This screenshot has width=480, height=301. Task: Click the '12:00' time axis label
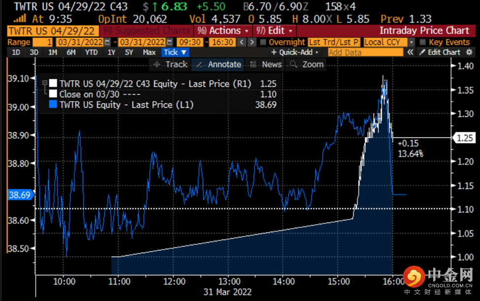click(x=174, y=281)
